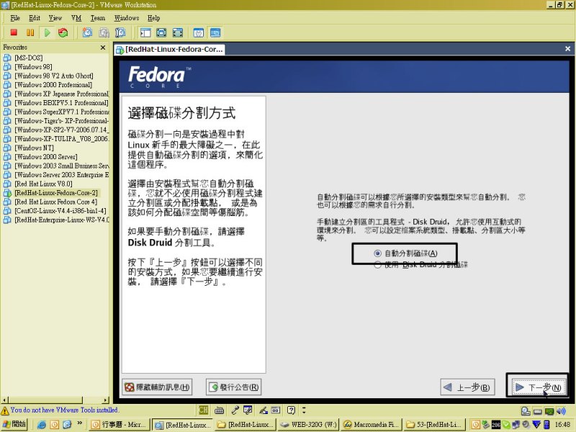The height and width of the screenshot is (432, 576).
Task: Open the Team menu
Action: tap(98, 18)
